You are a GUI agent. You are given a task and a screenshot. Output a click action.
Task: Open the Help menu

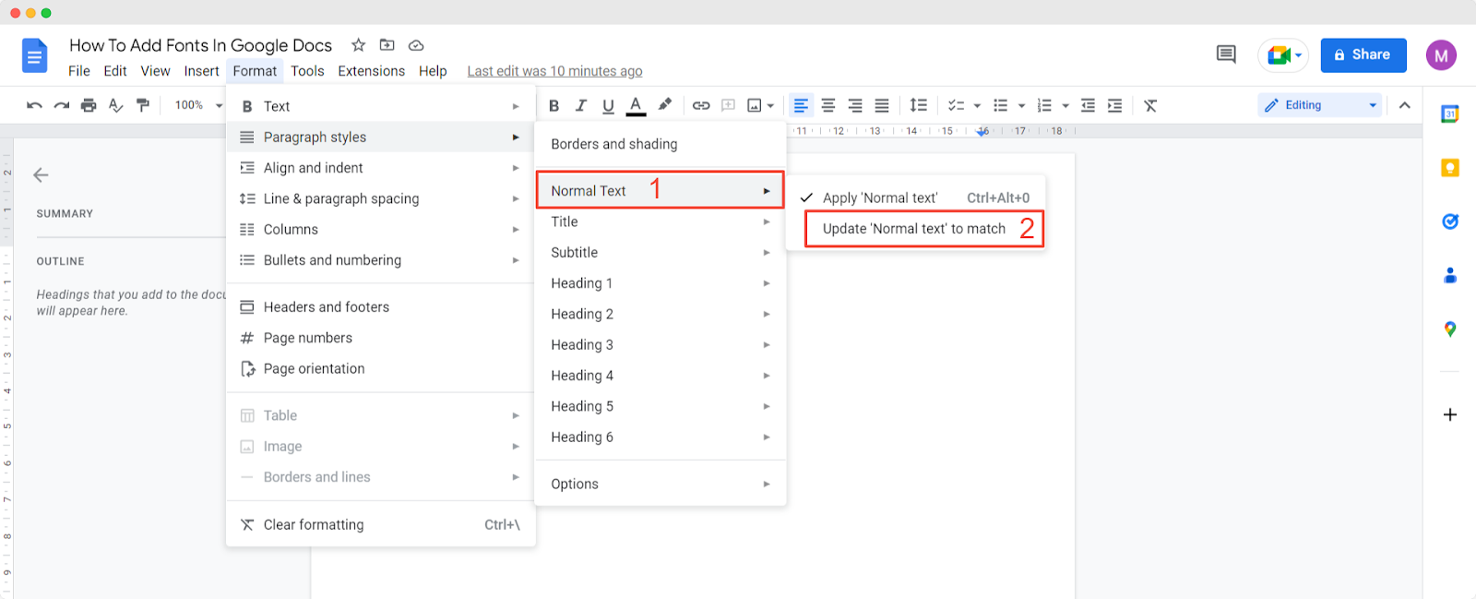(433, 71)
